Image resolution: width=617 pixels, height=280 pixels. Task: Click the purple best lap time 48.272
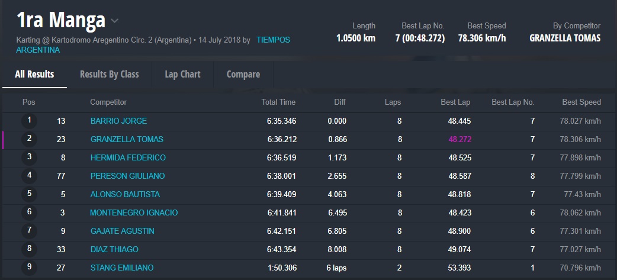pos(459,139)
